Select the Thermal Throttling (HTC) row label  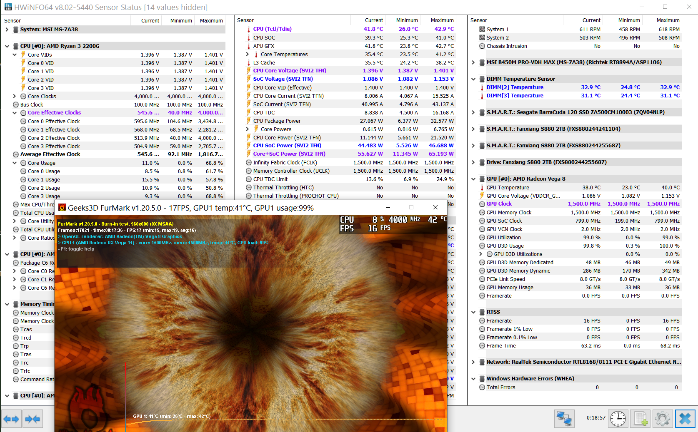[283, 187]
